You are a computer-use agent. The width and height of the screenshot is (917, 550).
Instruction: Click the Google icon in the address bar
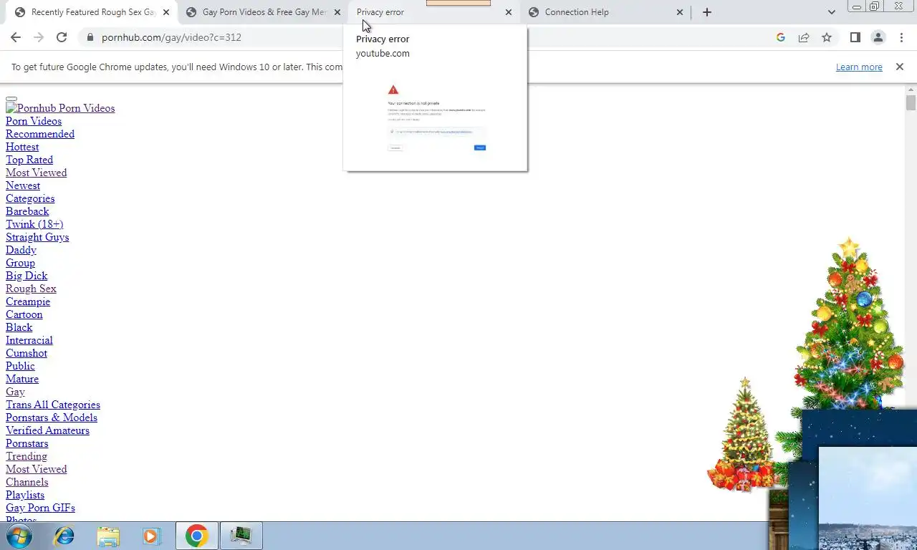point(781,37)
